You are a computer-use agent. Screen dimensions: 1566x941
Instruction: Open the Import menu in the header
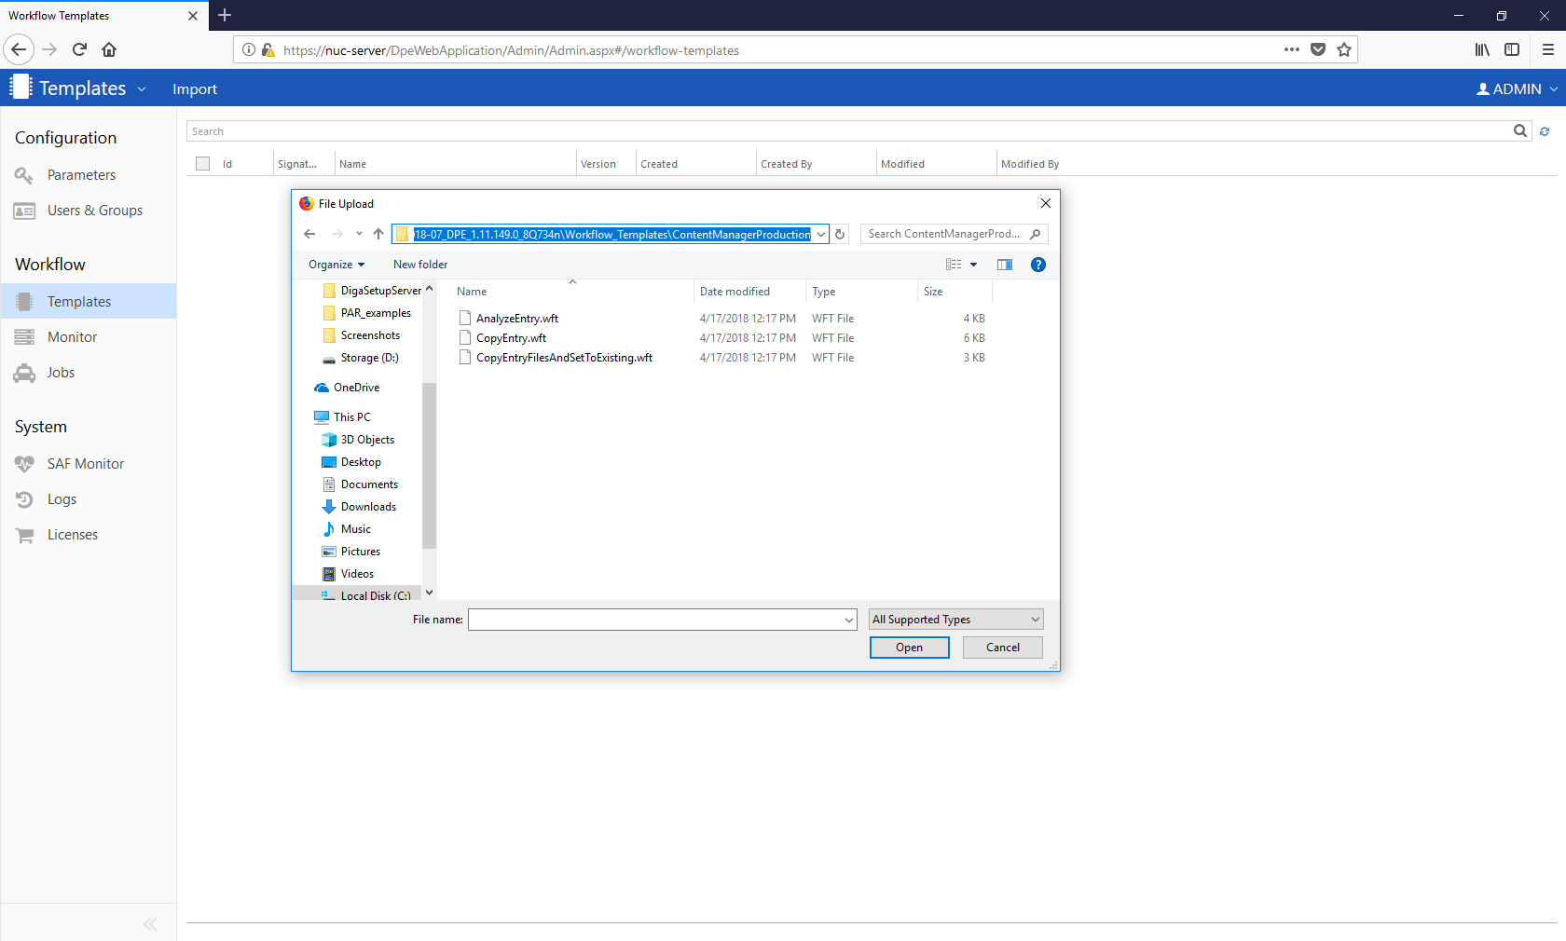(195, 89)
